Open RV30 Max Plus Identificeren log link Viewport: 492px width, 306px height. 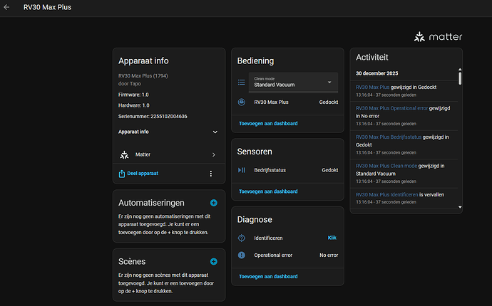387,195
